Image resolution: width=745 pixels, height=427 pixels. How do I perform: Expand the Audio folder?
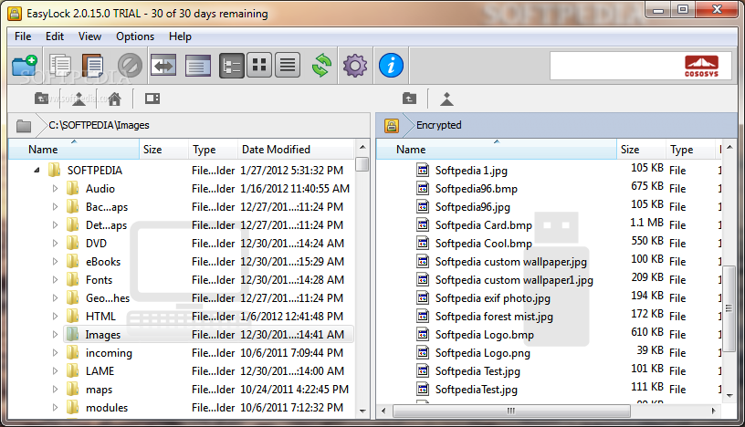pos(55,189)
